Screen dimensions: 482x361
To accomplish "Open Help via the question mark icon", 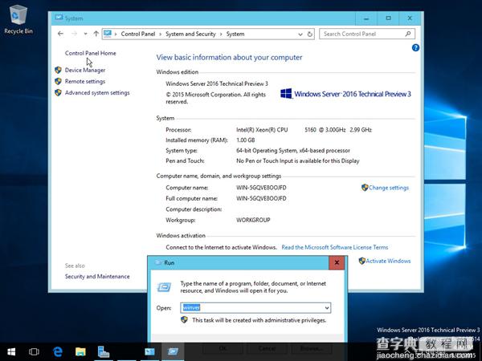I will tap(415, 47).
